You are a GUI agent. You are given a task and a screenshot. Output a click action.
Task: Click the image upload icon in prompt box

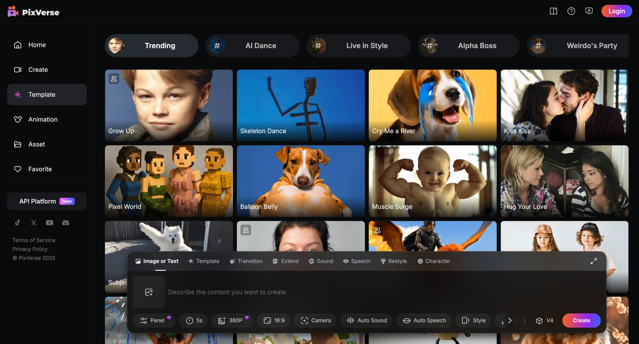pos(149,292)
